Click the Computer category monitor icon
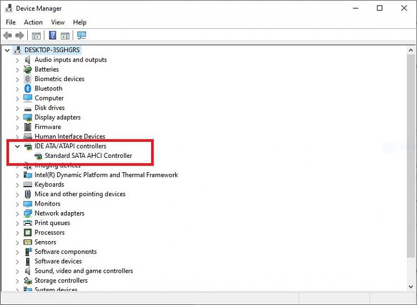 pyautogui.click(x=28, y=98)
